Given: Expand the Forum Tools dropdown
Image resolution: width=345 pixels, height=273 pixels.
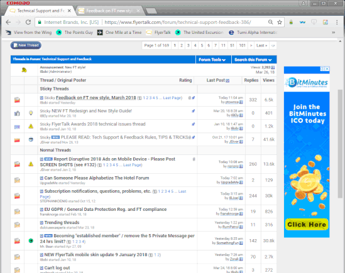Looking at the screenshot, I should [x=212, y=60].
